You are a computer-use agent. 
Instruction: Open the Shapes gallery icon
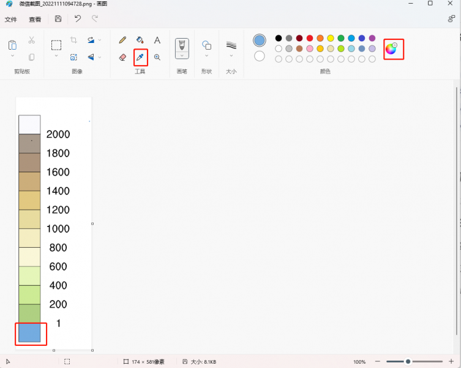pyautogui.click(x=206, y=45)
